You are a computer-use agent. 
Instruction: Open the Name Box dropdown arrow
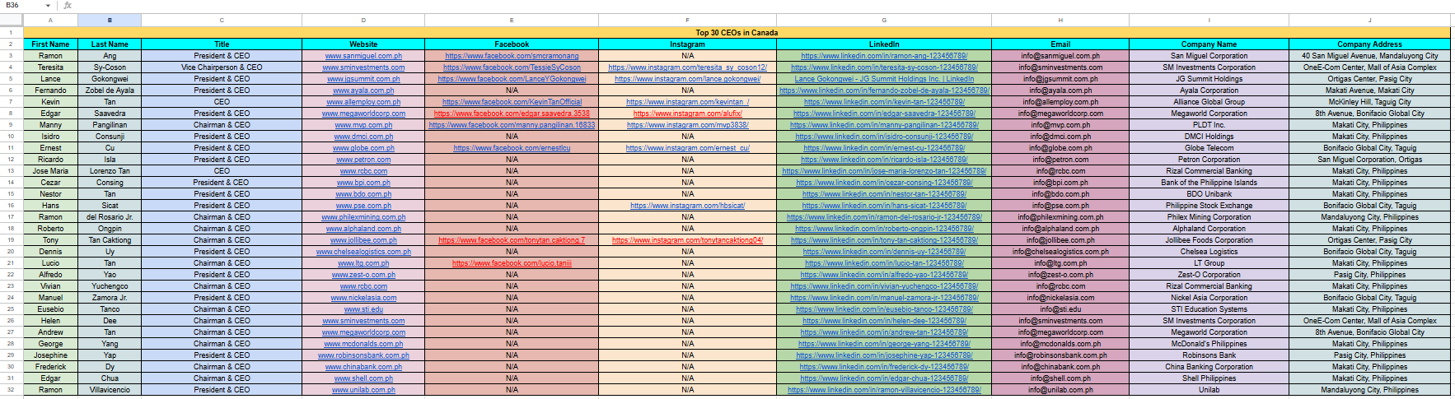click(x=48, y=5)
